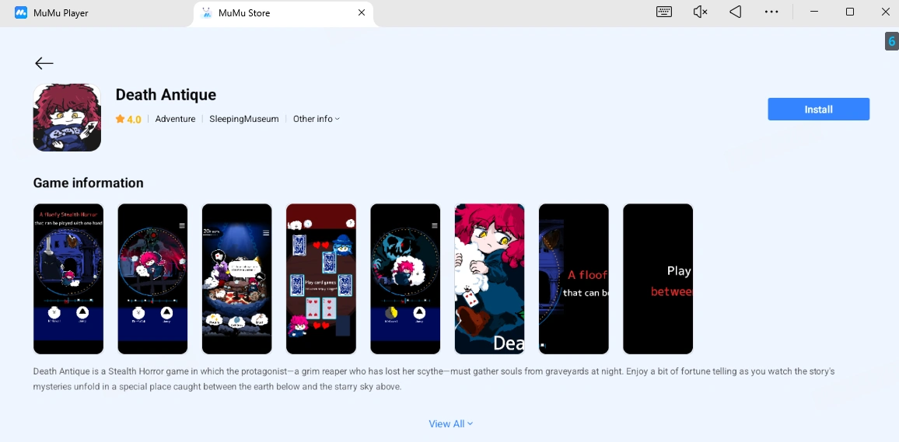899x442 pixels.
Task: Open the second gameplay screenshot
Action: pyautogui.click(x=152, y=279)
